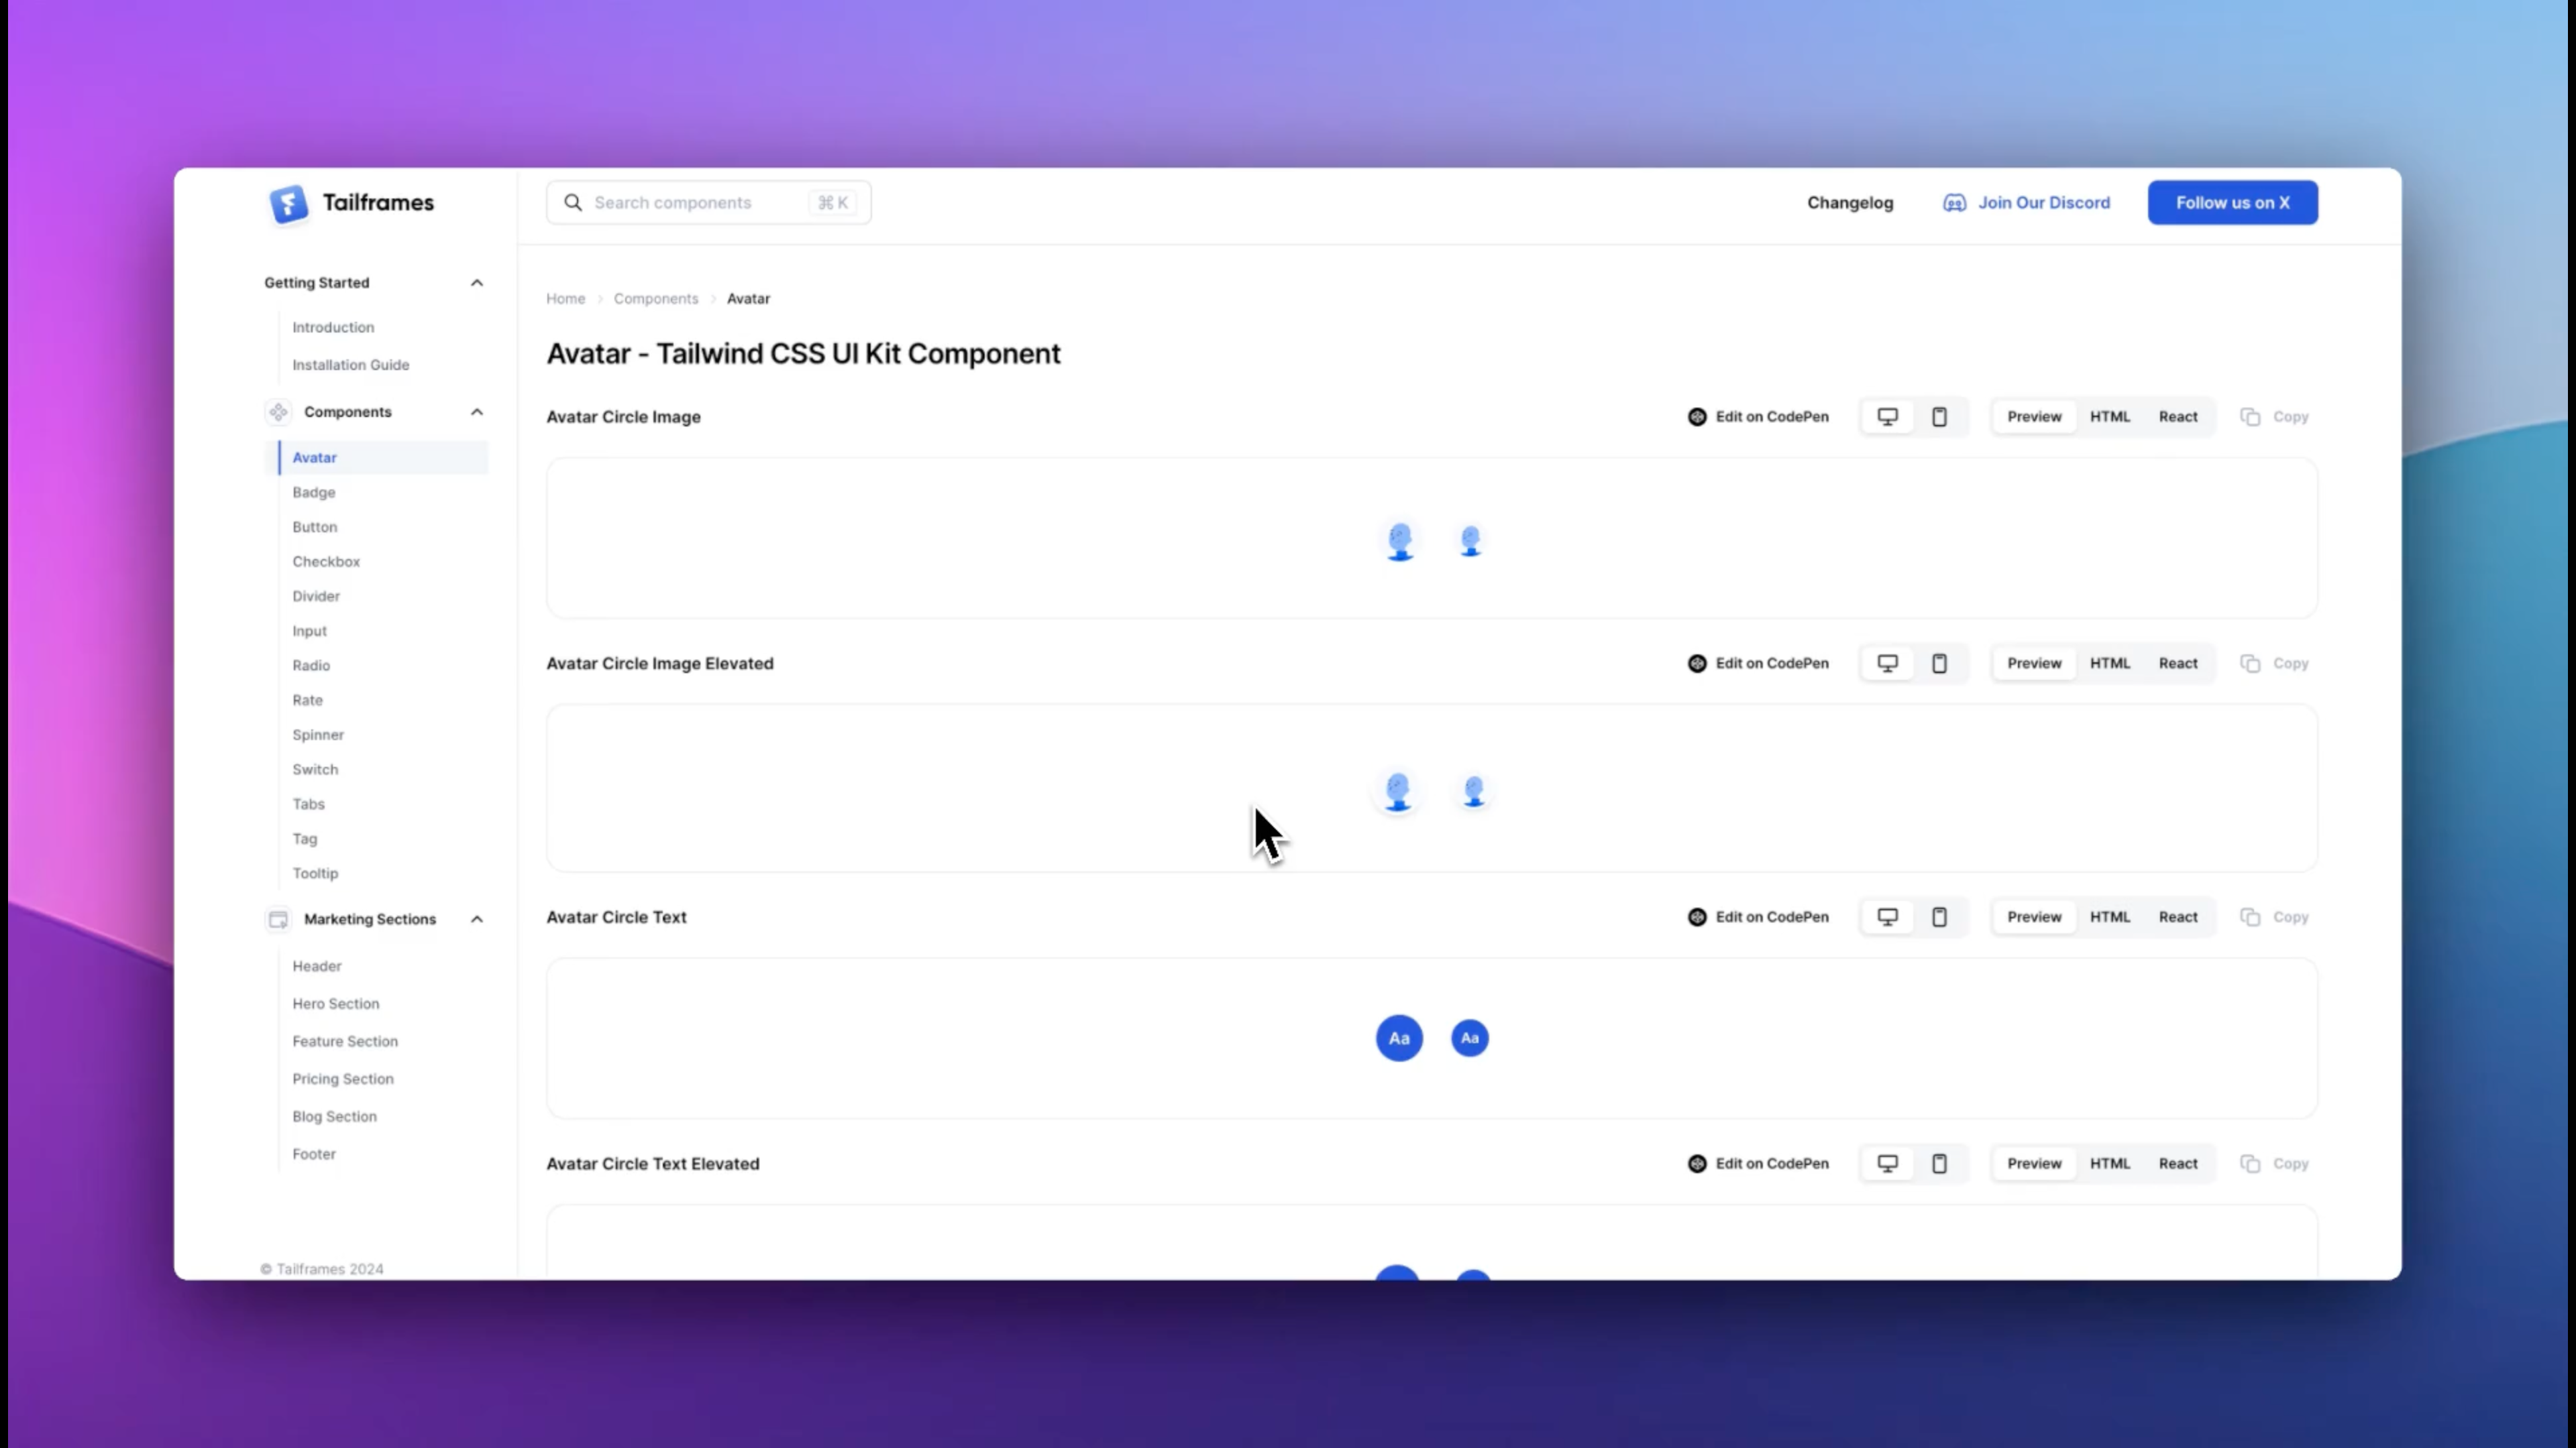Viewport: 2576px width, 1448px height.
Task: Click the Discord icon in header
Action: click(1954, 203)
